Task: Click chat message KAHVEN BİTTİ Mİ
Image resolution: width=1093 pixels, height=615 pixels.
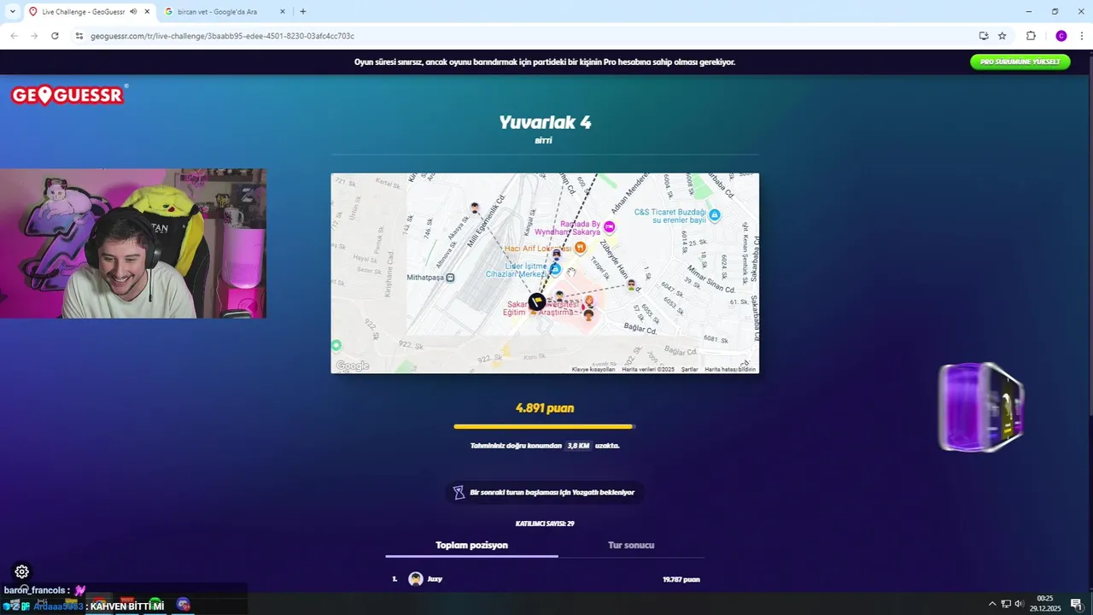Action: (x=127, y=606)
